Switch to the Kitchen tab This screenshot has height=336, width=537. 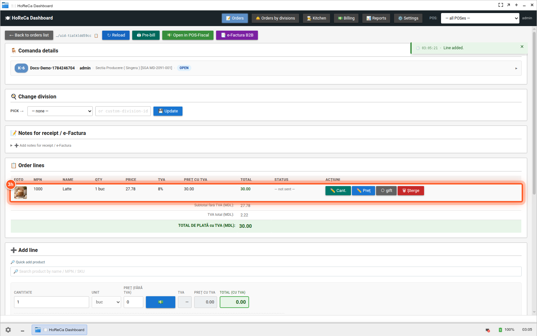pyautogui.click(x=316, y=18)
